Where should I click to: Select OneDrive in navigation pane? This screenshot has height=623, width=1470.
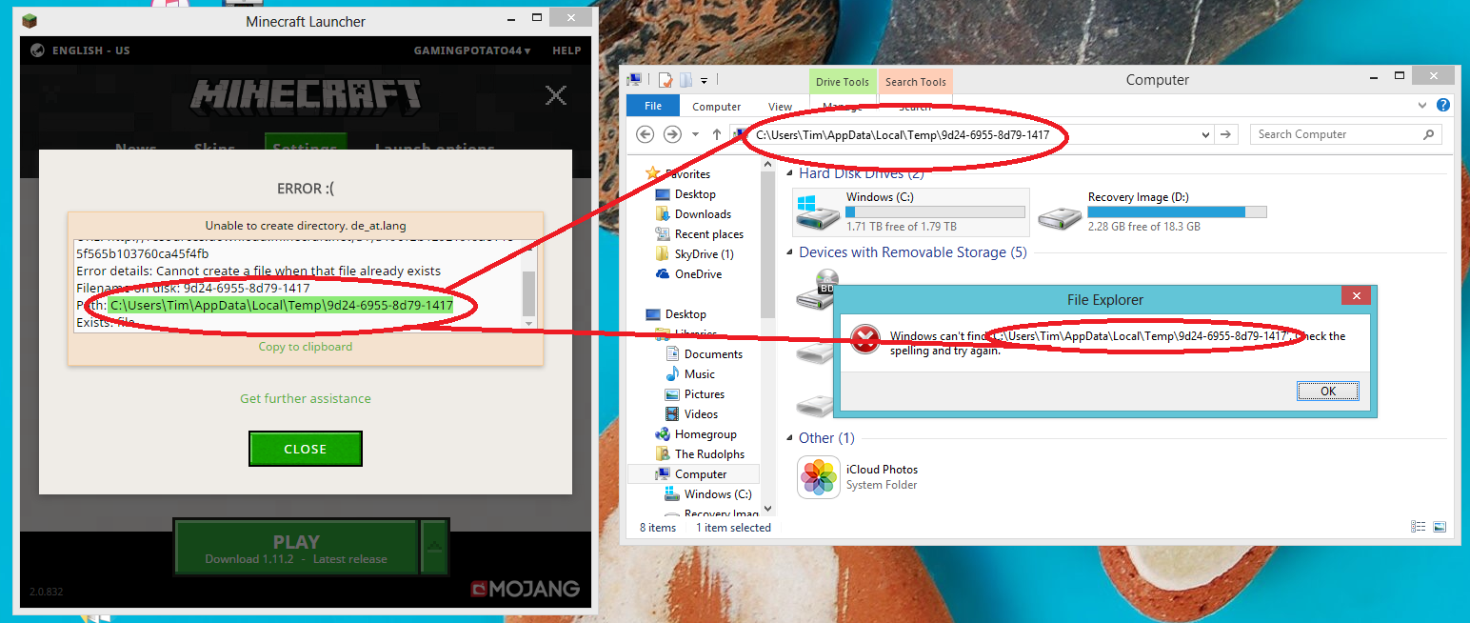pos(698,274)
